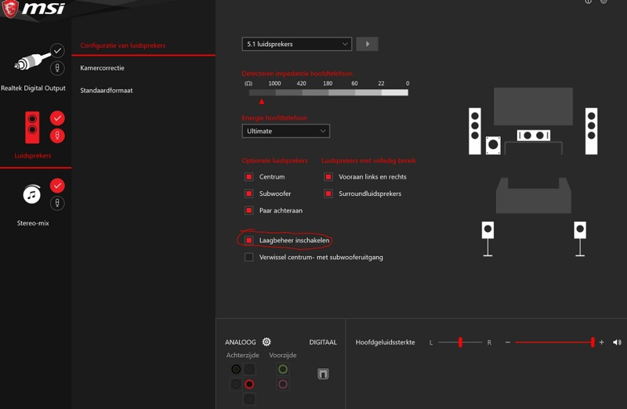
Task: Click the Voorzijde front panel label
Action: tap(283, 355)
